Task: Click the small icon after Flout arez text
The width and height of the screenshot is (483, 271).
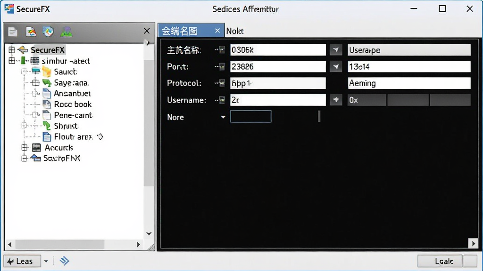Action: (100, 137)
